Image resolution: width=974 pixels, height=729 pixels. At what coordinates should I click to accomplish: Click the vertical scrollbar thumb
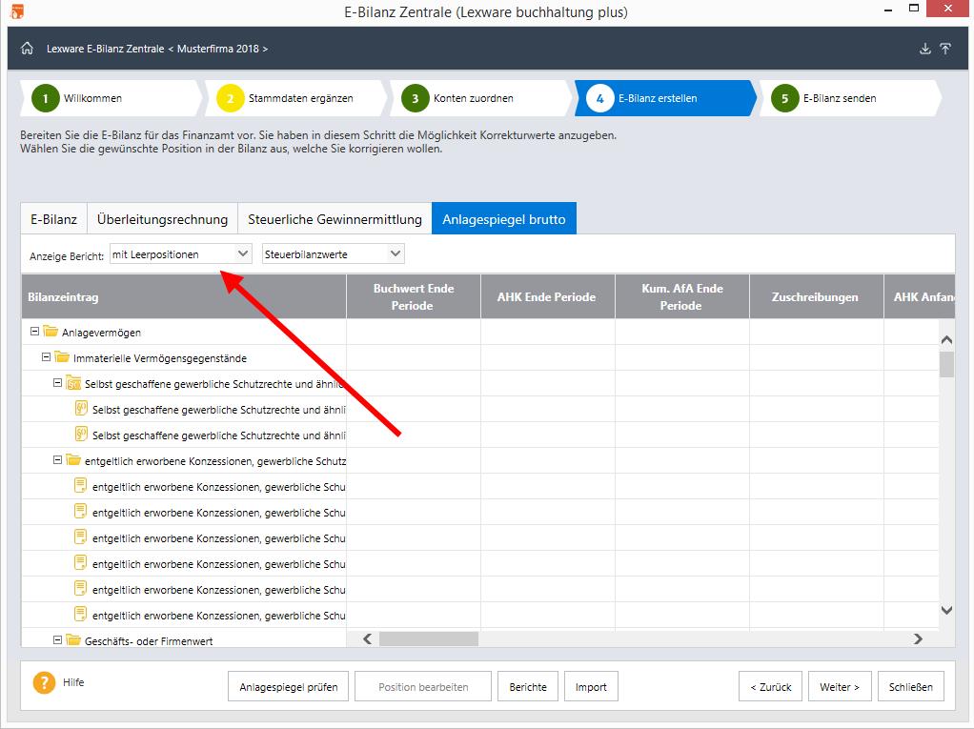[x=946, y=364]
